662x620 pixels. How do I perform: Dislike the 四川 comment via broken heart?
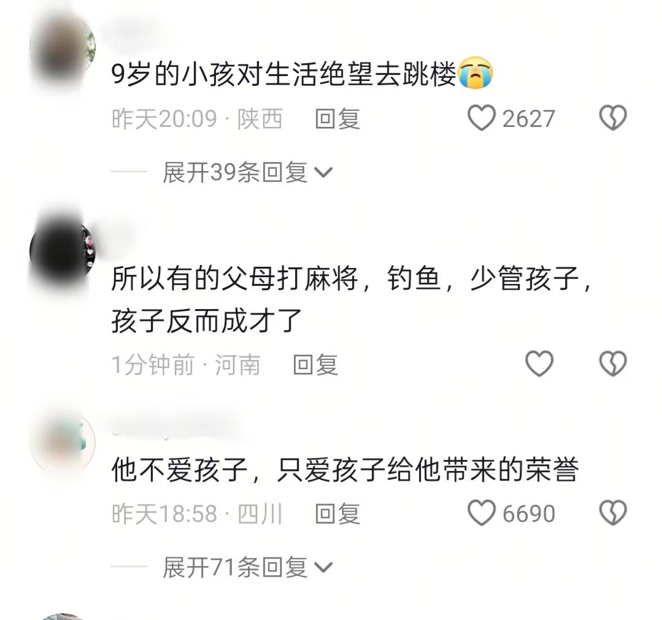[613, 513]
